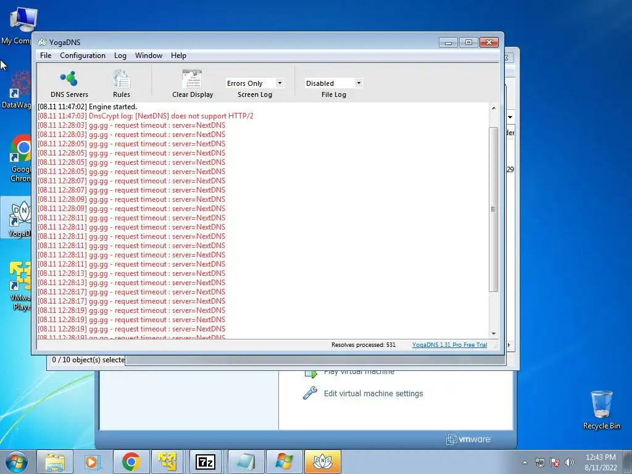Click the '0 / 10 object(s) selected' status text
This screenshot has height=474, width=632.
coord(88,360)
